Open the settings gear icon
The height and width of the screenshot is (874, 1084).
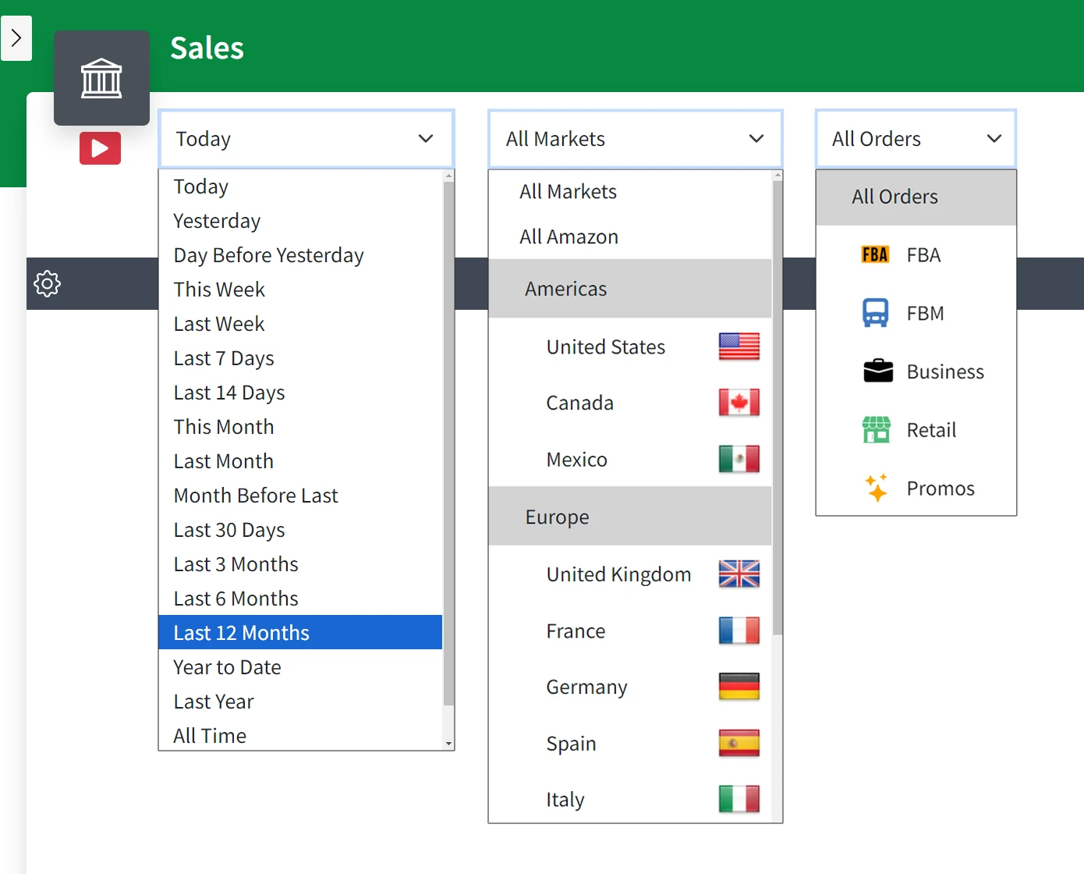48,283
